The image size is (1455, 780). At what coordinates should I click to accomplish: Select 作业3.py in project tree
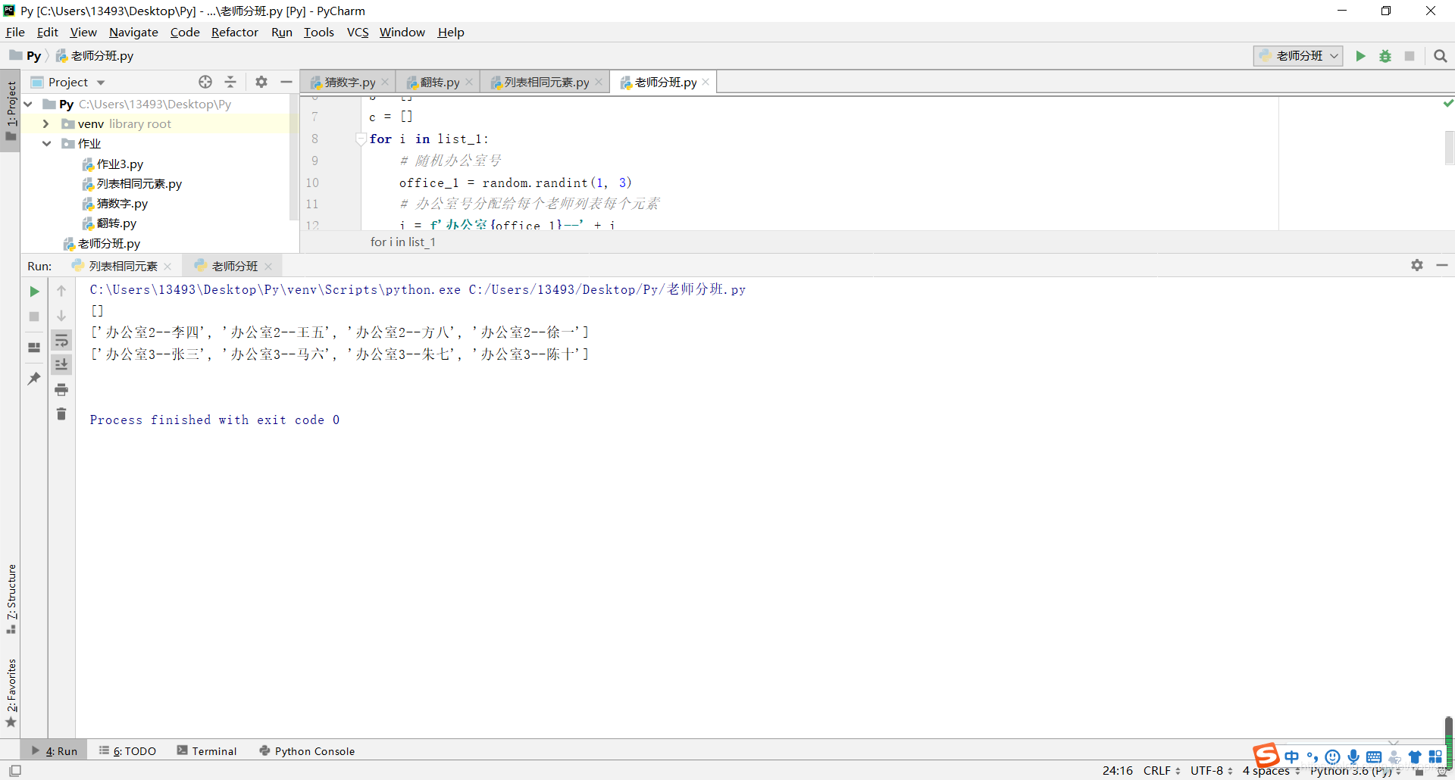point(111,164)
